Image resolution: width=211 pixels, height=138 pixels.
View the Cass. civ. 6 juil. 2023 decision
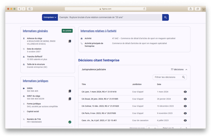pos(185,121)
